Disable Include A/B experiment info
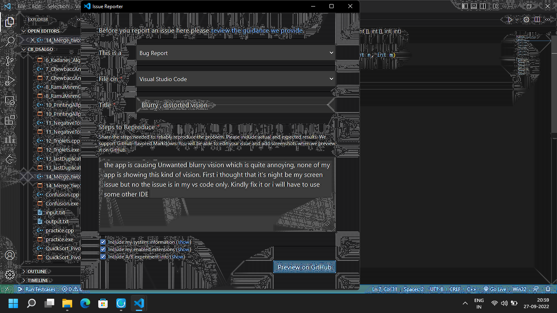 103,256
